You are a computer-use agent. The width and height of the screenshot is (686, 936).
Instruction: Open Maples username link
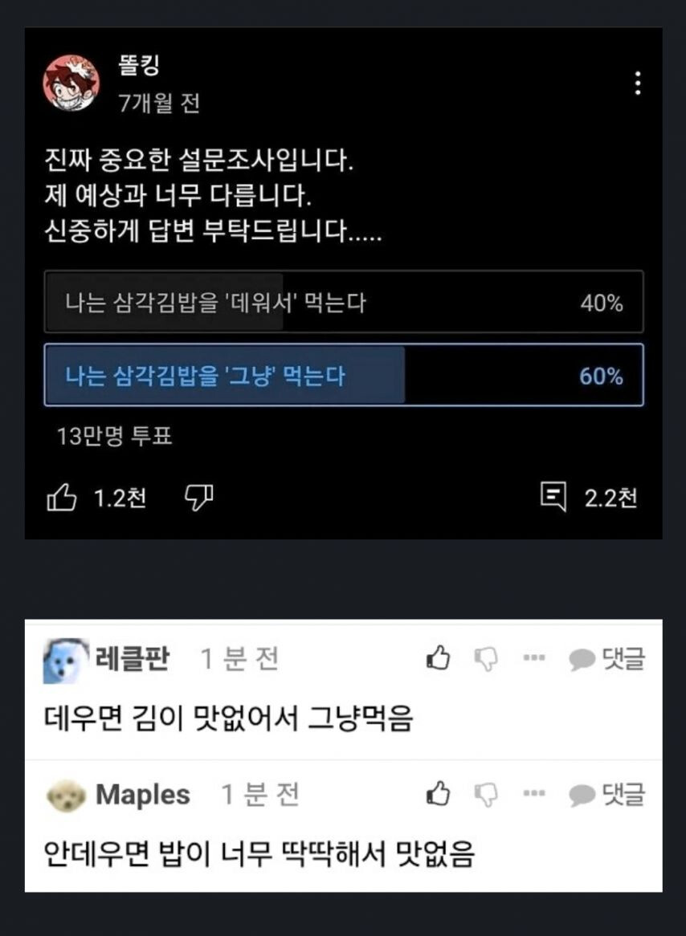(143, 795)
